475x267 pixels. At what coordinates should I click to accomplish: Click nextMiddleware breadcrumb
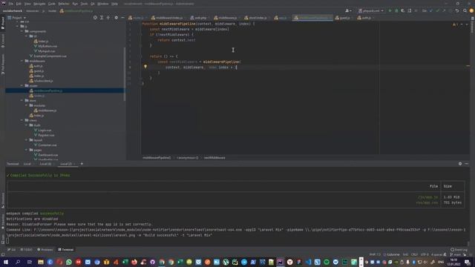tap(214, 158)
